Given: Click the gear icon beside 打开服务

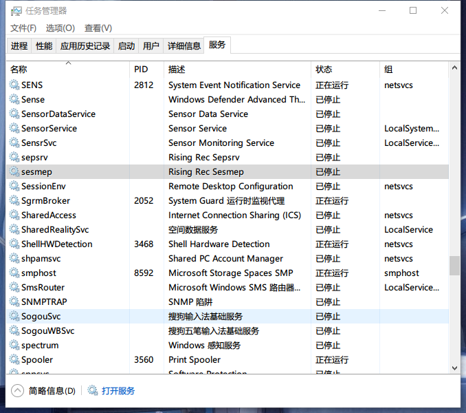Looking at the screenshot, I should pyautogui.click(x=92, y=391).
